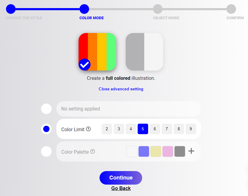Image resolution: width=248 pixels, height=196 pixels.
Task: Open the Confirm step circle
Action: click(x=231, y=9)
